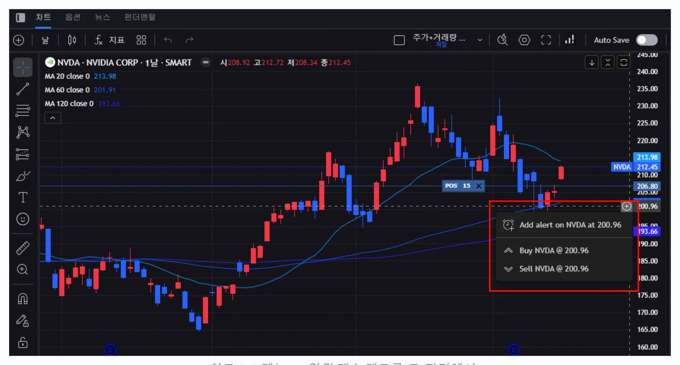Select the MA 20 close indicator legend
The width and height of the screenshot is (680, 365).
pyautogui.click(x=80, y=76)
